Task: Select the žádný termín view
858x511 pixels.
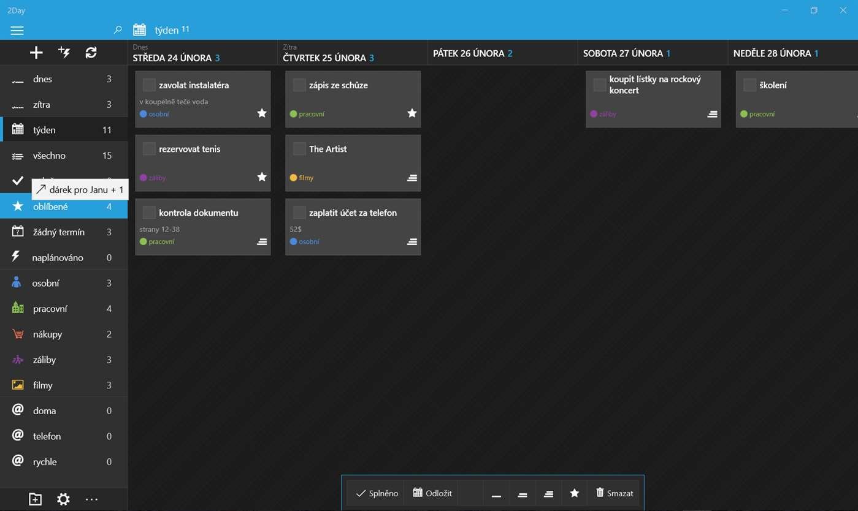Action: pyautogui.click(x=64, y=232)
